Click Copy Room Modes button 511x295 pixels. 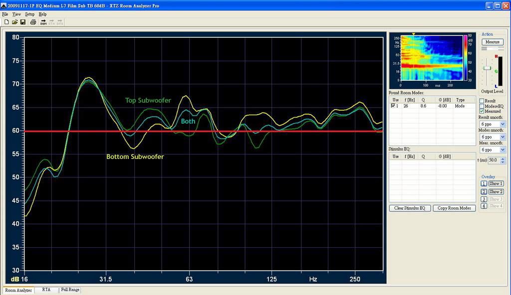pyautogui.click(x=454, y=208)
